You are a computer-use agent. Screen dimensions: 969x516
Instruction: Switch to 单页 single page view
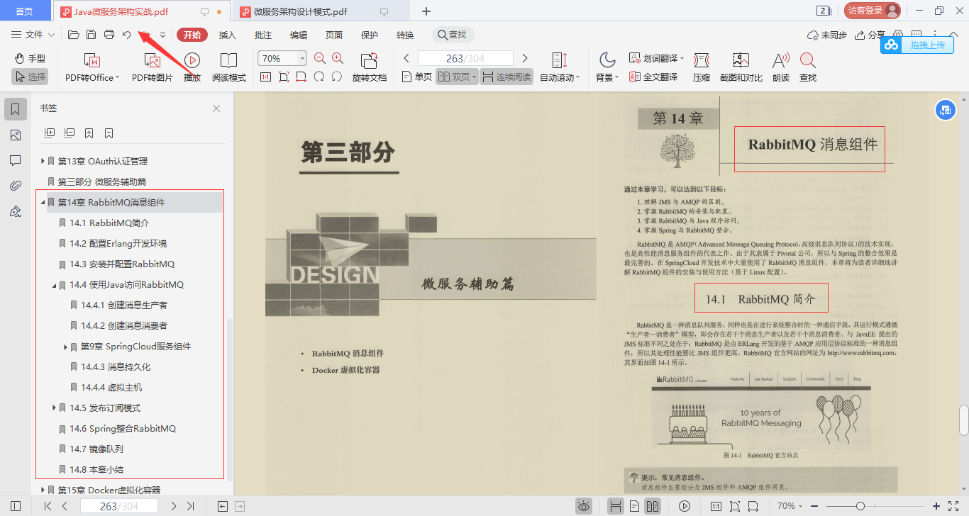(x=416, y=77)
